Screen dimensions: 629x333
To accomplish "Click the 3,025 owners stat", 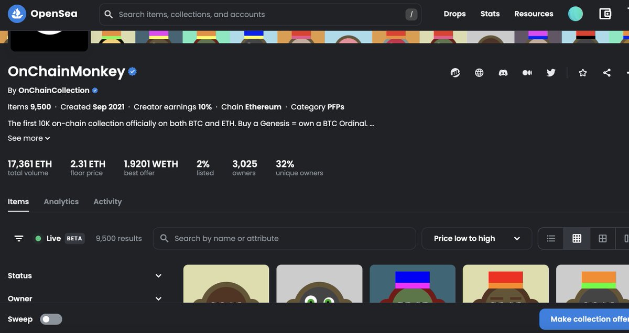I will tap(245, 168).
